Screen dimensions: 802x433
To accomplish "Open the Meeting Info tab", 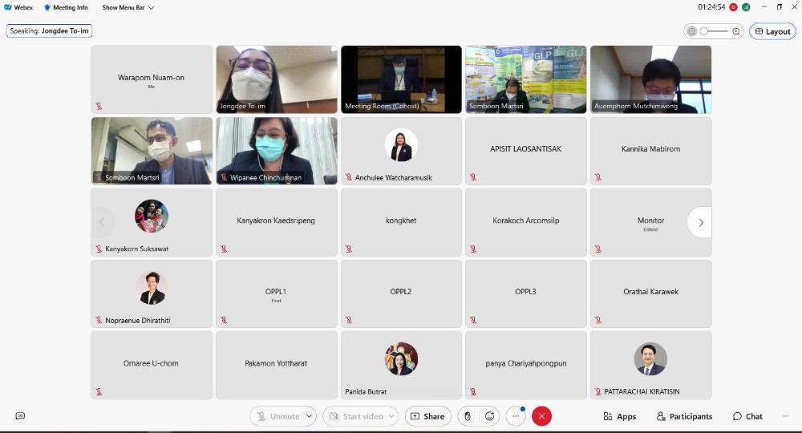I will [x=66, y=7].
